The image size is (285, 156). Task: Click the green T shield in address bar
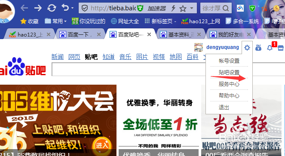pyautogui.click(x=140, y=8)
